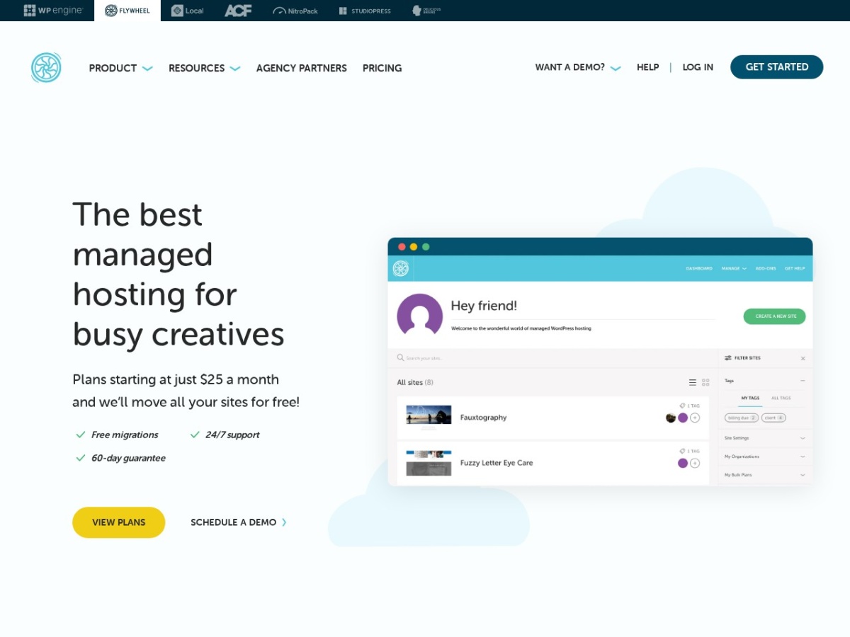Click the Fuzzy Letter Eye Care name

tap(497, 463)
